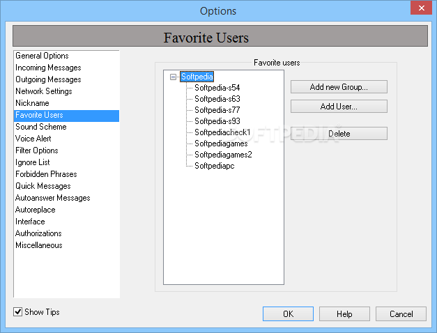This screenshot has width=437, height=333.
Task: Go to Ignore List settings
Action: pos(66,162)
